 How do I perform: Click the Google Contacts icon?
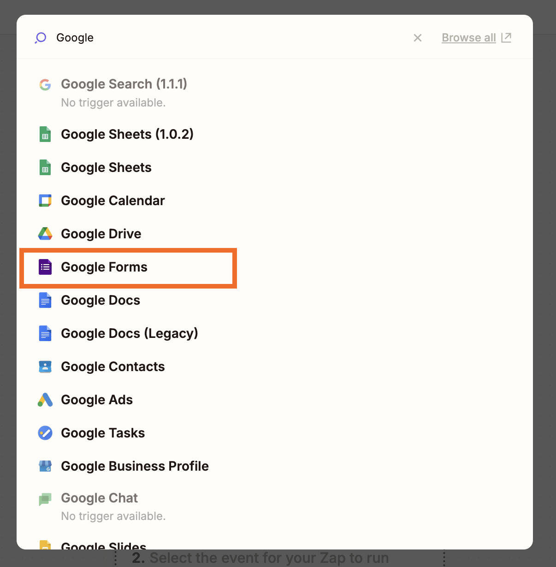pos(45,366)
